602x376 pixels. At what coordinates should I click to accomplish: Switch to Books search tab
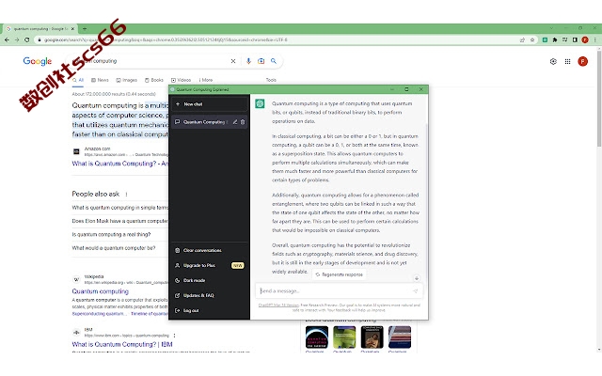[154, 80]
